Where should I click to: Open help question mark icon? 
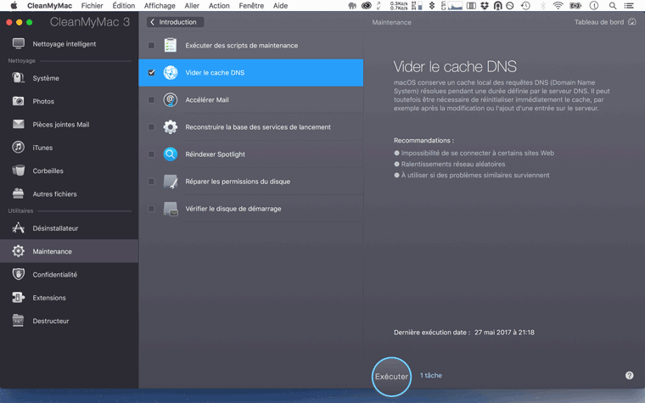coord(630,376)
